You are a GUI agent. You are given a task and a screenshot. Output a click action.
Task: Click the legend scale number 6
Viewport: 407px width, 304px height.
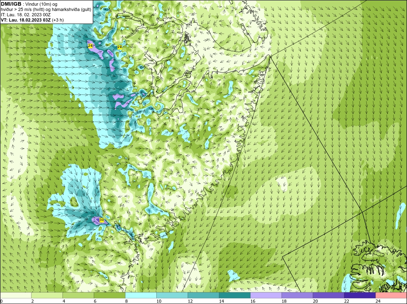tap(95, 301)
